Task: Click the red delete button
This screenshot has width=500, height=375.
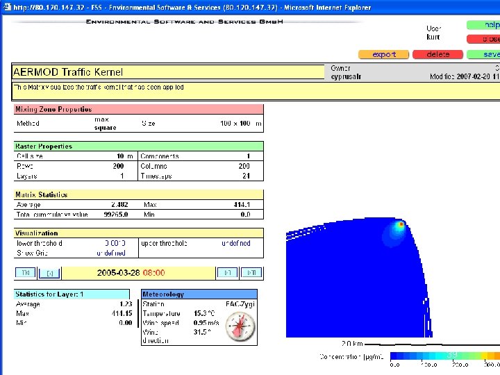Action: 437,55
